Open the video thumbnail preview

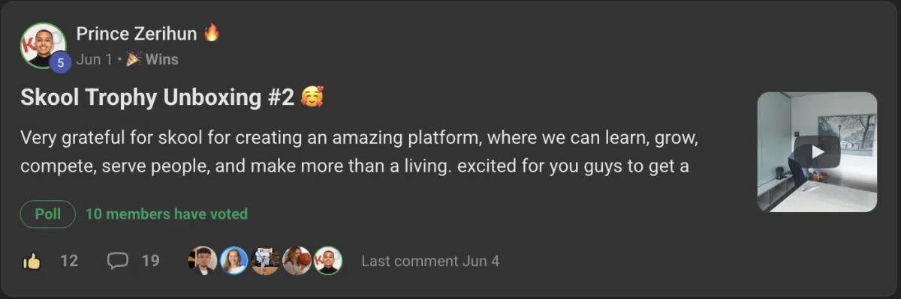818,152
